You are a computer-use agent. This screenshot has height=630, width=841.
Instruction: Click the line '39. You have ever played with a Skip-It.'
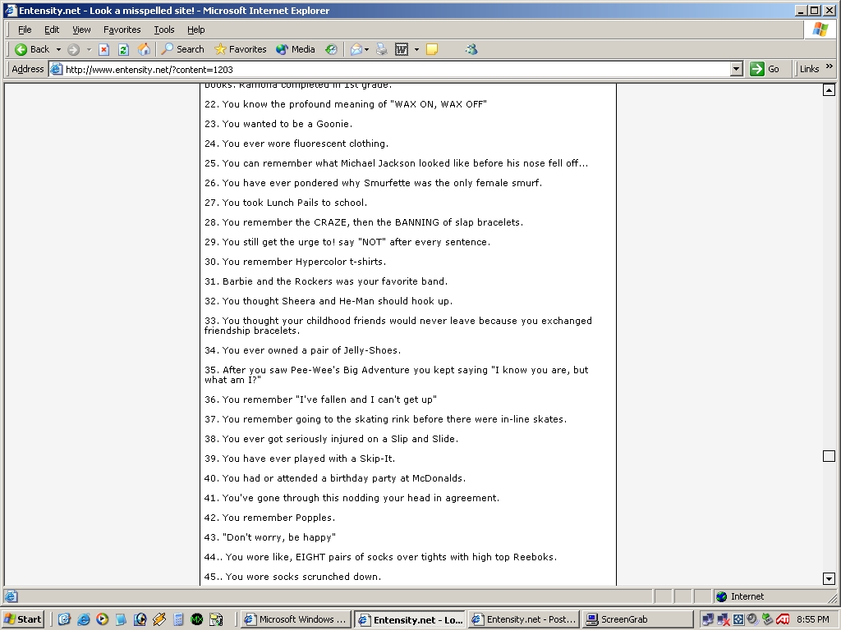pyautogui.click(x=300, y=459)
